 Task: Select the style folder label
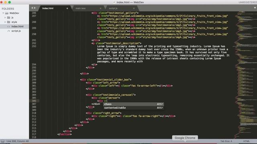pos(14,22)
